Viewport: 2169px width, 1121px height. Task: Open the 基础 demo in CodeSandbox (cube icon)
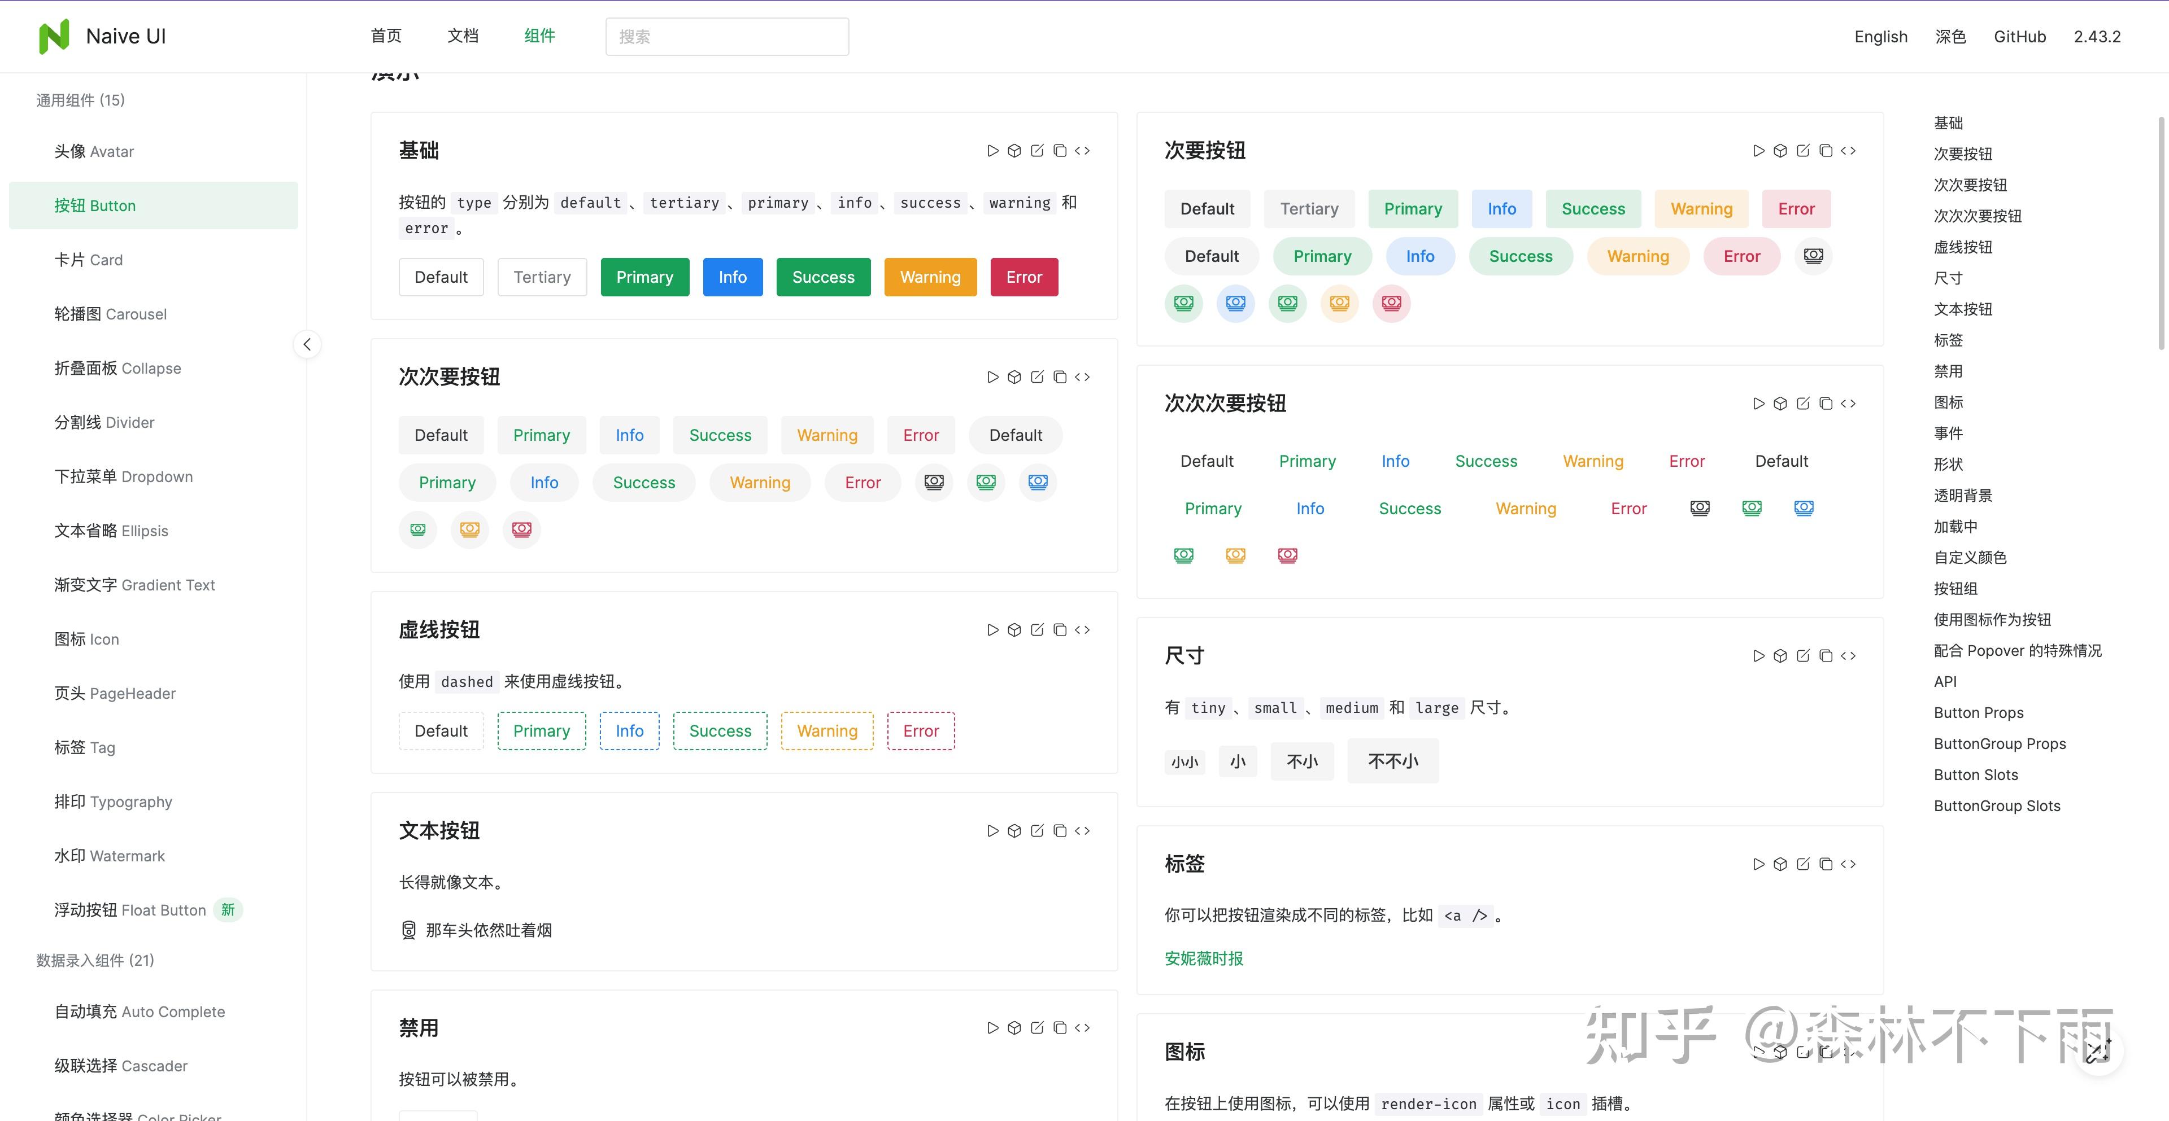[1014, 151]
